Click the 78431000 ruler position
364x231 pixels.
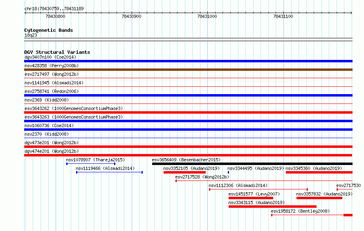(x=207, y=16)
